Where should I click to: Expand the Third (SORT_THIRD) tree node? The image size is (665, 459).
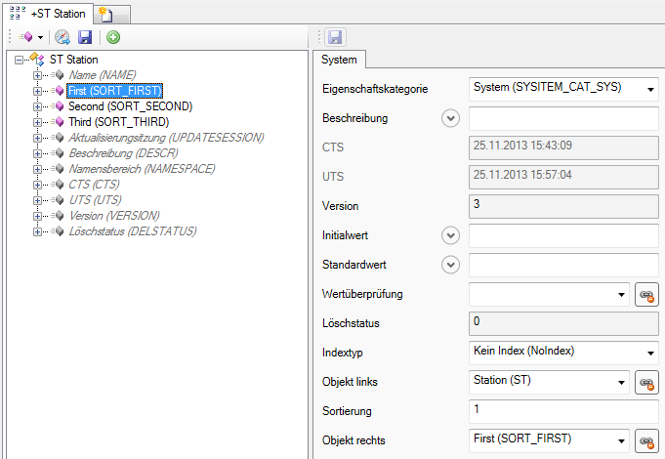[38, 122]
